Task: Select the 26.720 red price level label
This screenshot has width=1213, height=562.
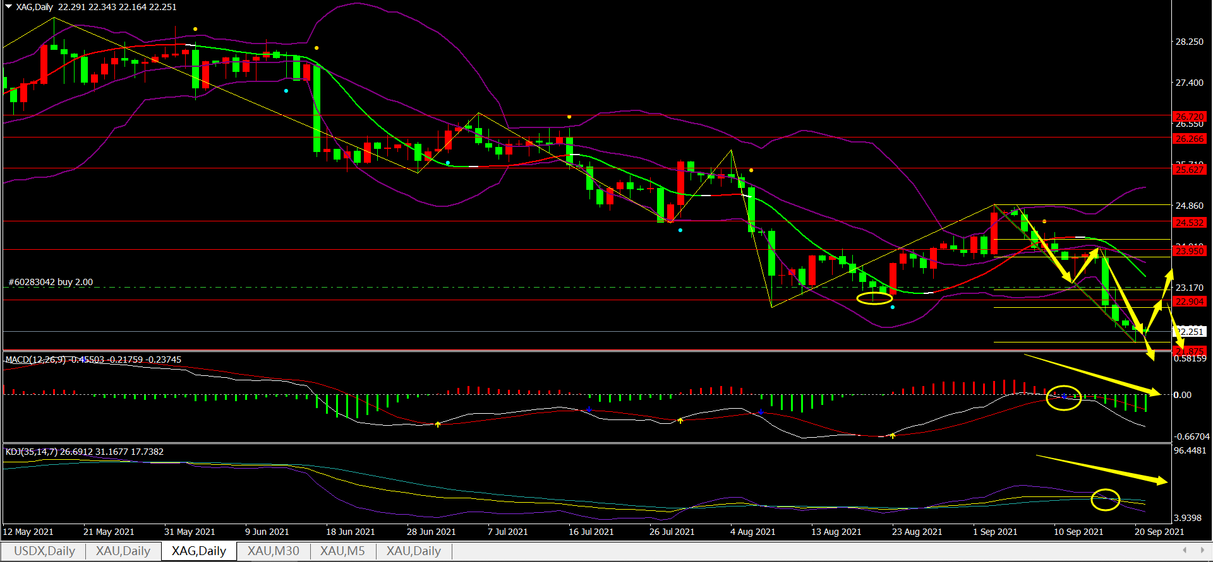Action: pos(1189,117)
